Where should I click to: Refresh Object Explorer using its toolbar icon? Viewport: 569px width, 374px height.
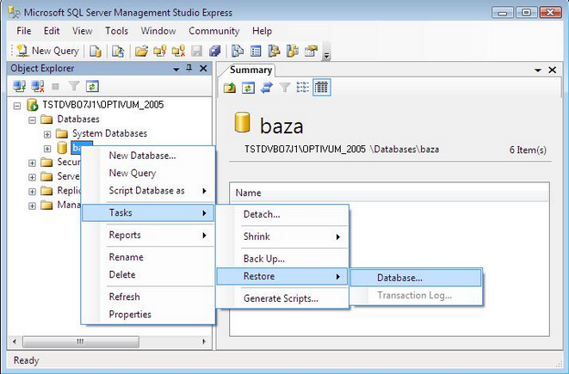click(x=92, y=86)
